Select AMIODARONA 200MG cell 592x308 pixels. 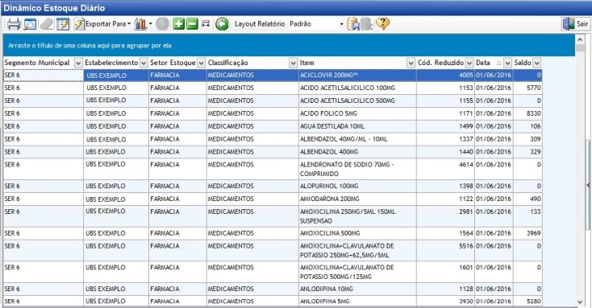pyautogui.click(x=357, y=199)
